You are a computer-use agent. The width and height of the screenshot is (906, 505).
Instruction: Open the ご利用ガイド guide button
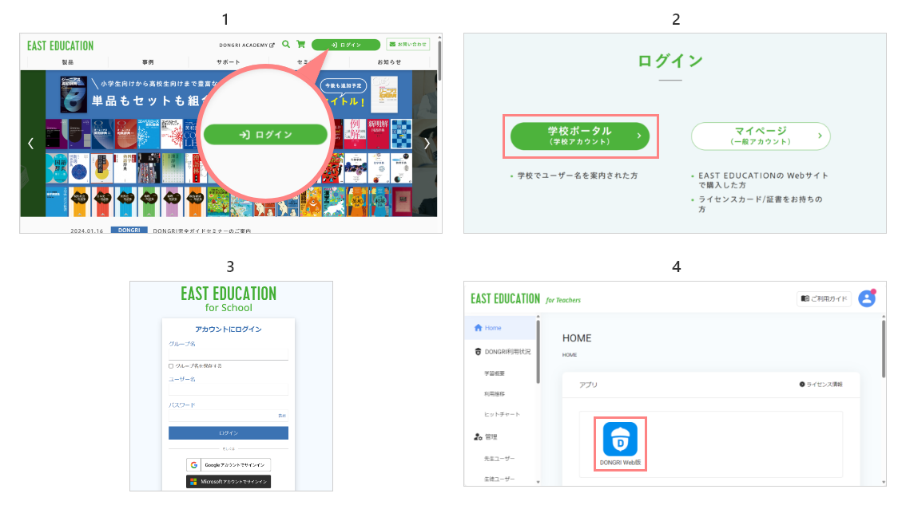tap(824, 298)
